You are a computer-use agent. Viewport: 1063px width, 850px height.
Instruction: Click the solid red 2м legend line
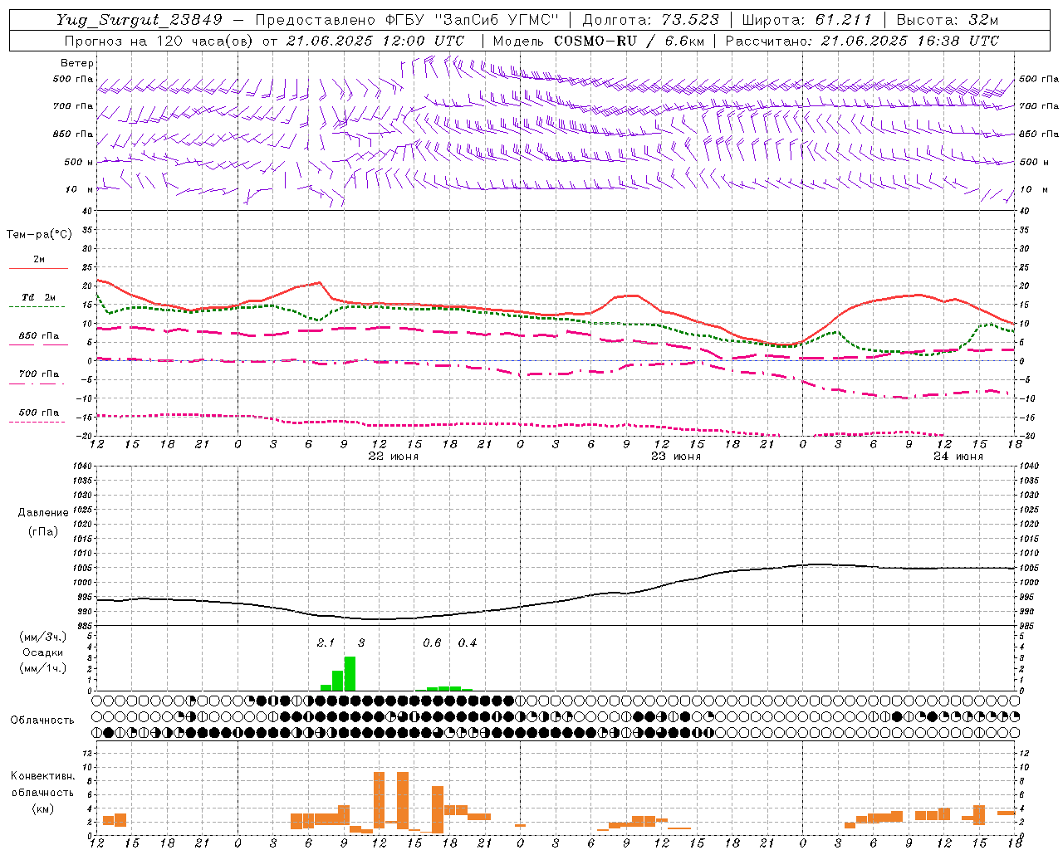pos(38,268)
